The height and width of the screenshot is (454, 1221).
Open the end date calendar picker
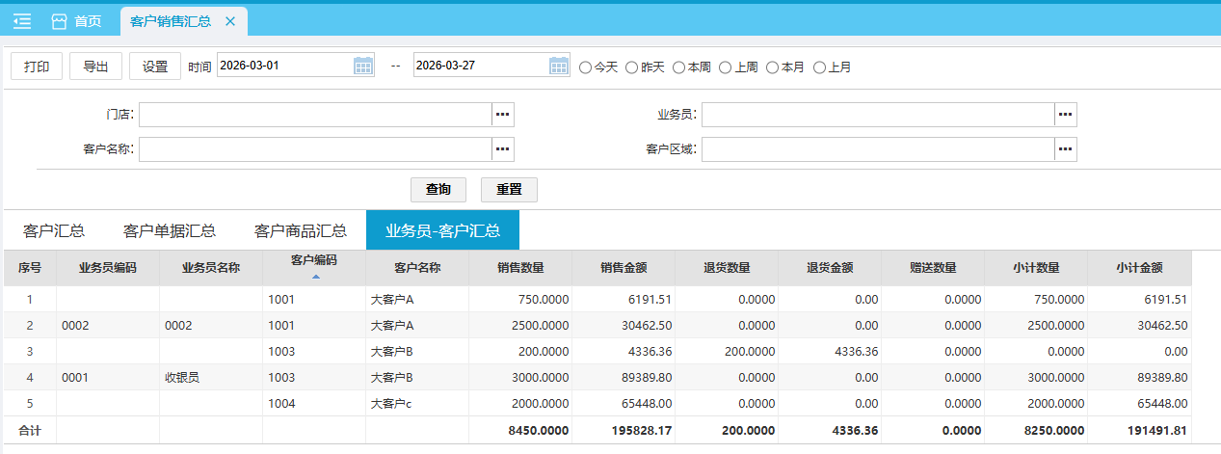[x=559, y=66]
